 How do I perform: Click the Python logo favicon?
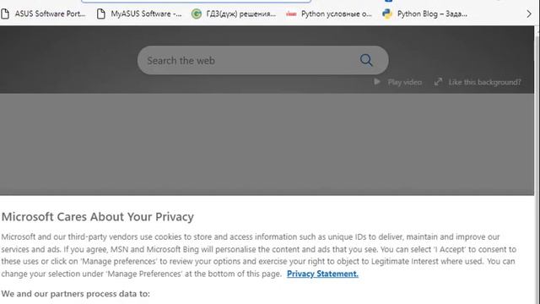[x=387, y=14]
